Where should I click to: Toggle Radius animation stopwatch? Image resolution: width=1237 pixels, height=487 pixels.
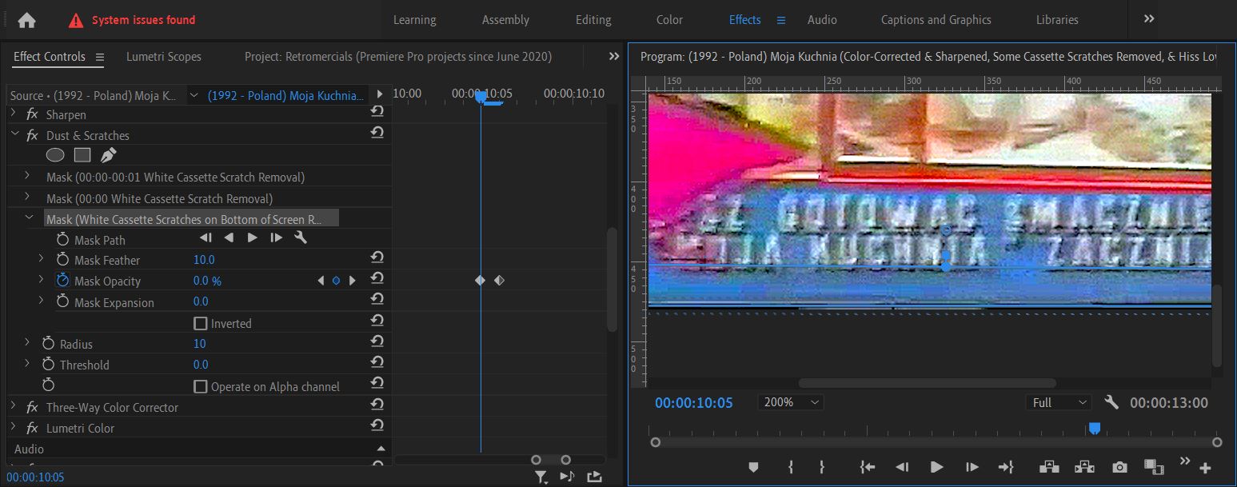click(49, 344)
